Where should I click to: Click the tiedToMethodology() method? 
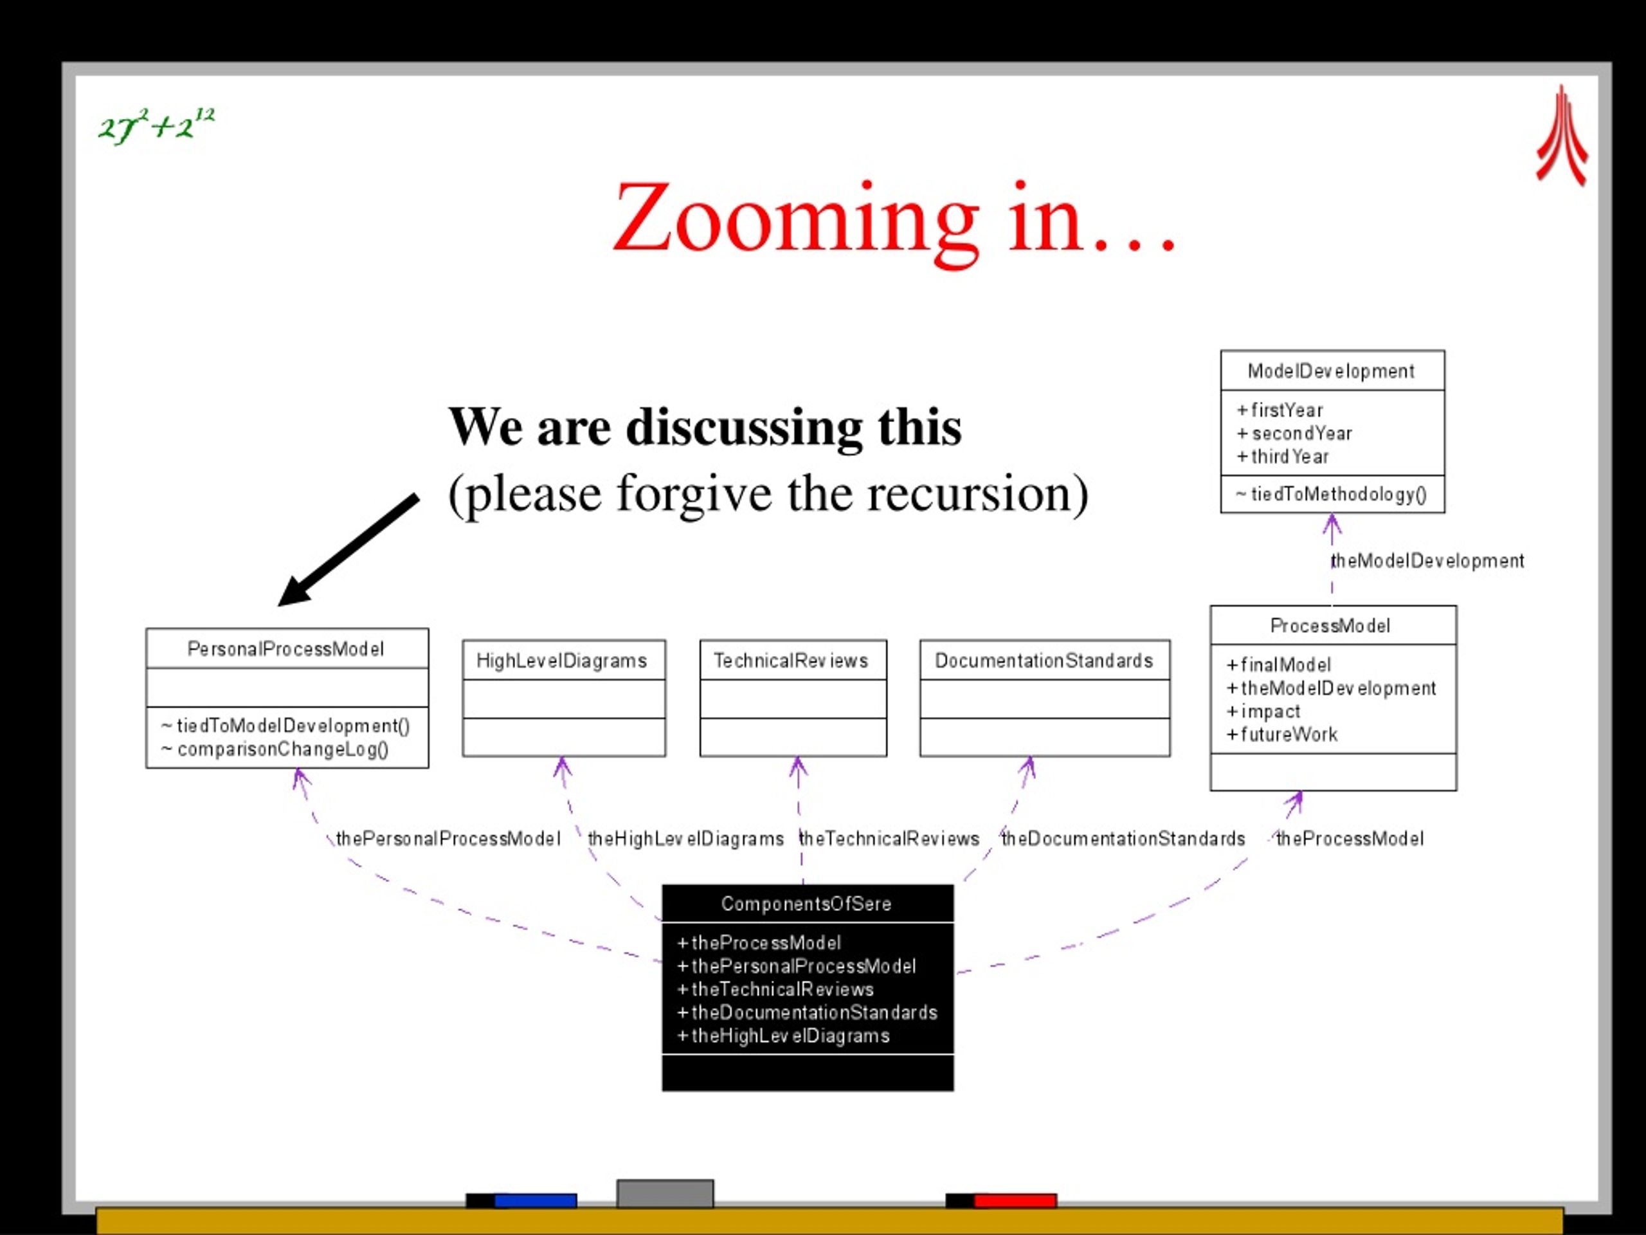[1331, 494]
